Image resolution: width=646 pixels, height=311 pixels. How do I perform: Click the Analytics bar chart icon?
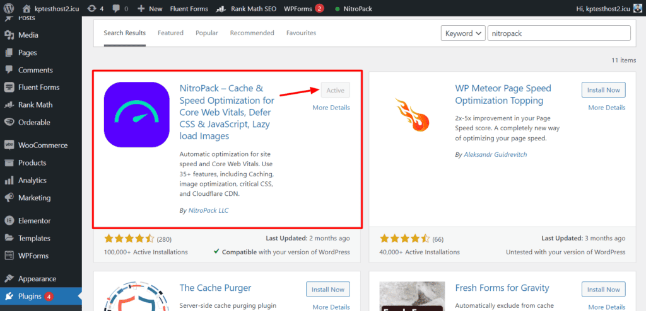(9, 180)
